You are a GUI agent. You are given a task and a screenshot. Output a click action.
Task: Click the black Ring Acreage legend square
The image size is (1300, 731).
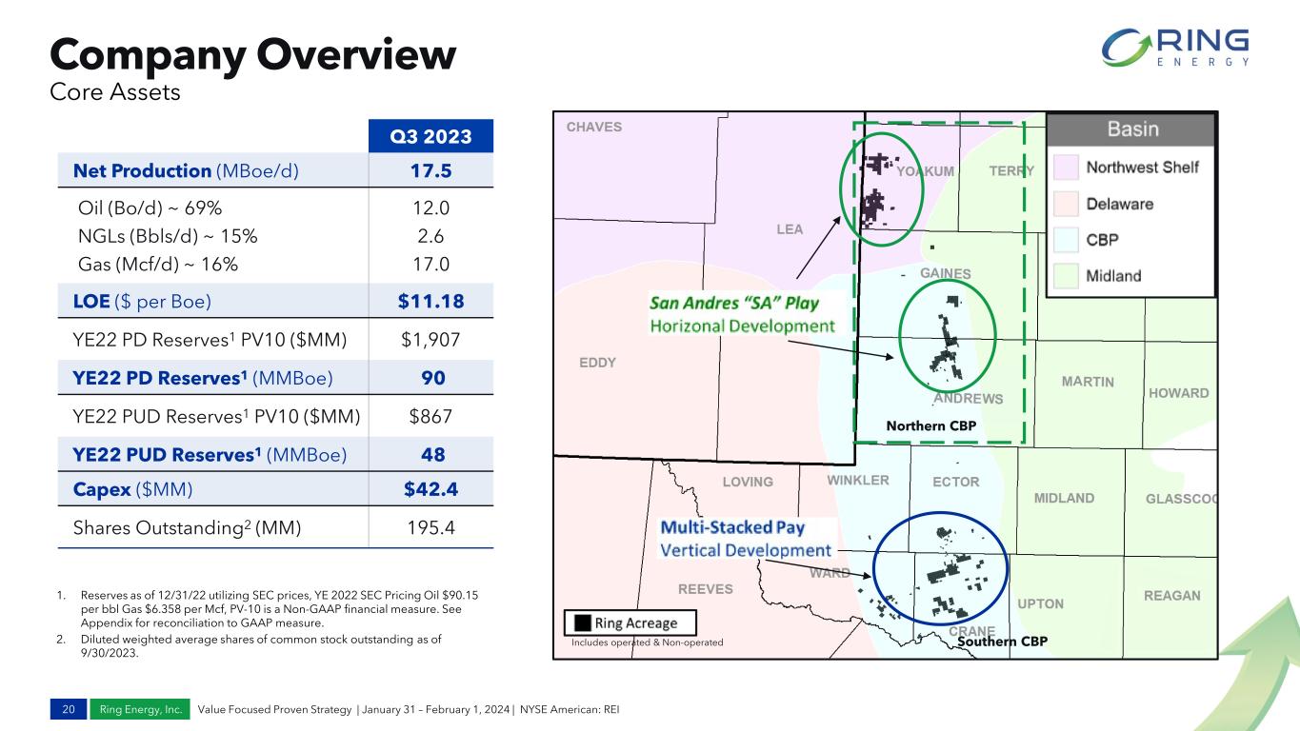[x=580, y=623]
